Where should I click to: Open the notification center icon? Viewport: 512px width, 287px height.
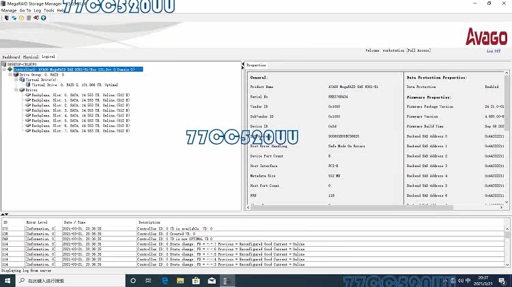502,280
